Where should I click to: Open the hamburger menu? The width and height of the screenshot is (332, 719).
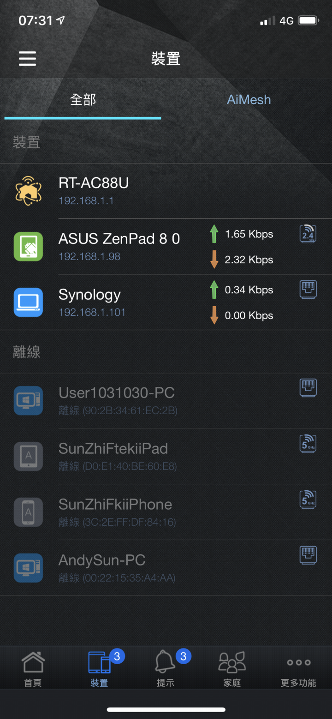tap(27, 59)
